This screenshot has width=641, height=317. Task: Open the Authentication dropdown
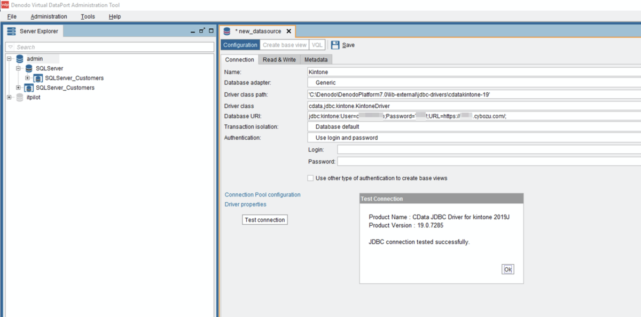(474, 138)
